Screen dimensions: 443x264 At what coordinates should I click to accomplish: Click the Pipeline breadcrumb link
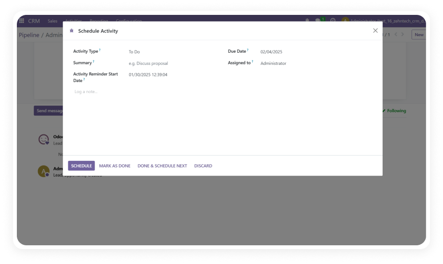(x=29, y=35)
